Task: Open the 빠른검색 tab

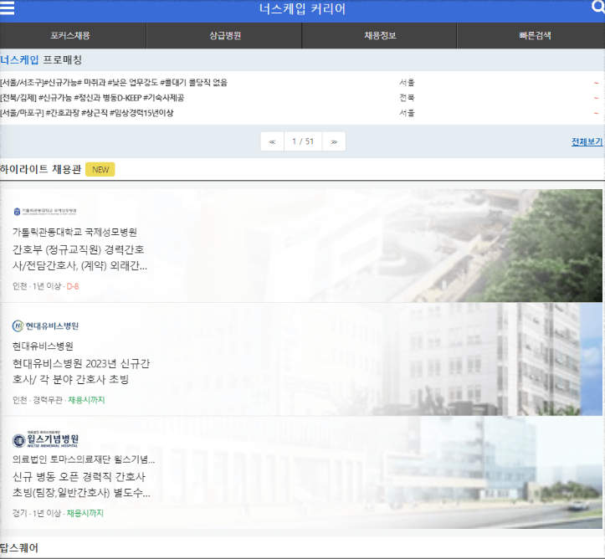Action: pyautogui.click(x=535, y=35)
